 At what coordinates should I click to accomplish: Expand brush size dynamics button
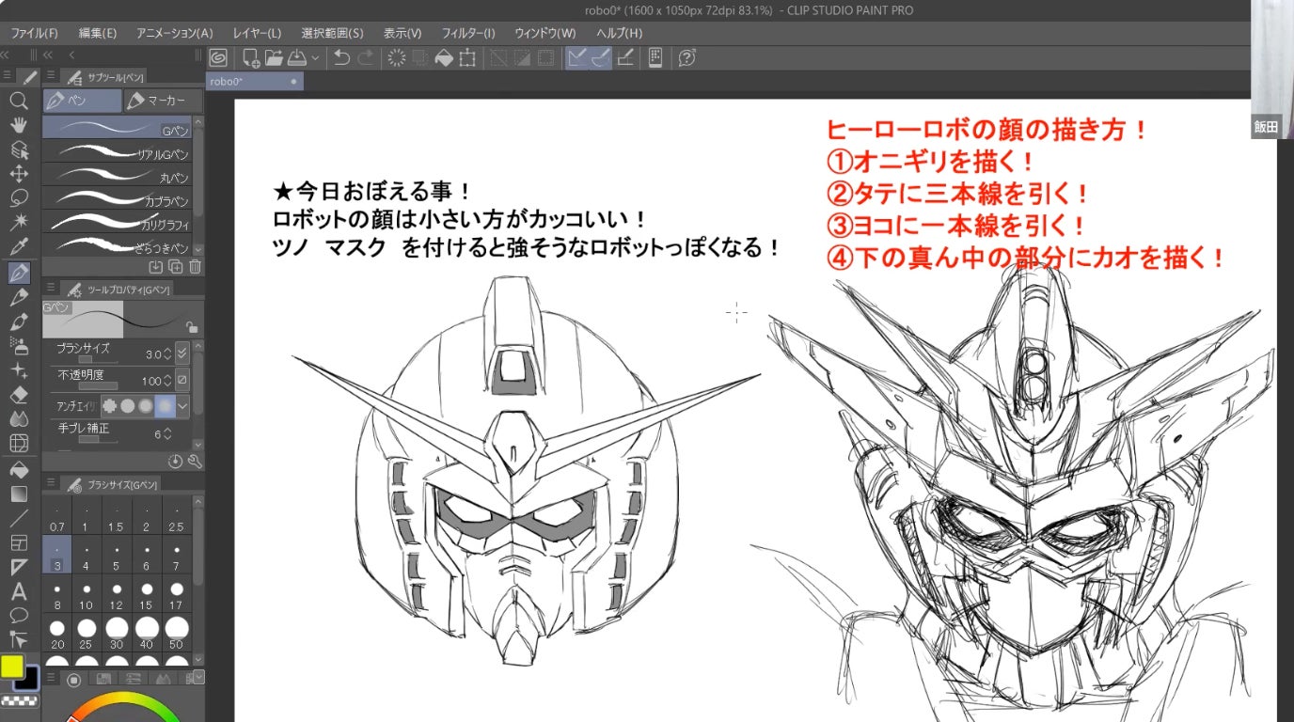click(x=182, y=354)
